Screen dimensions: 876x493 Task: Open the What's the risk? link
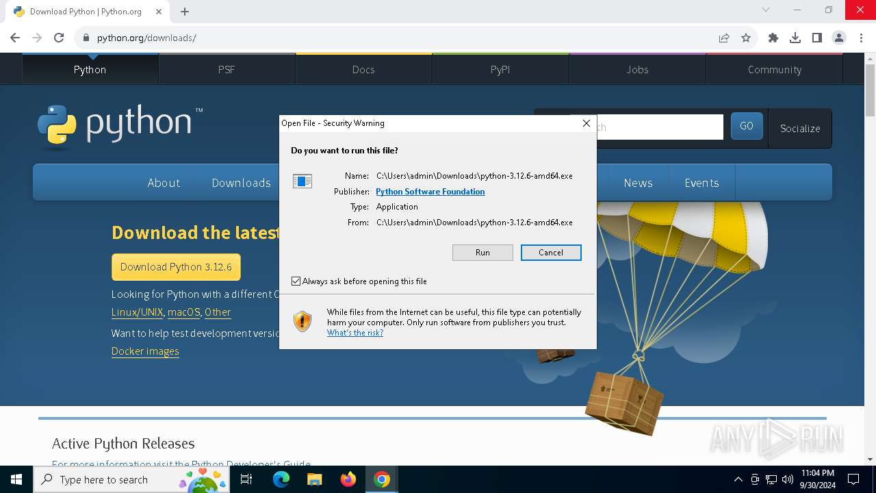[355, 333]
